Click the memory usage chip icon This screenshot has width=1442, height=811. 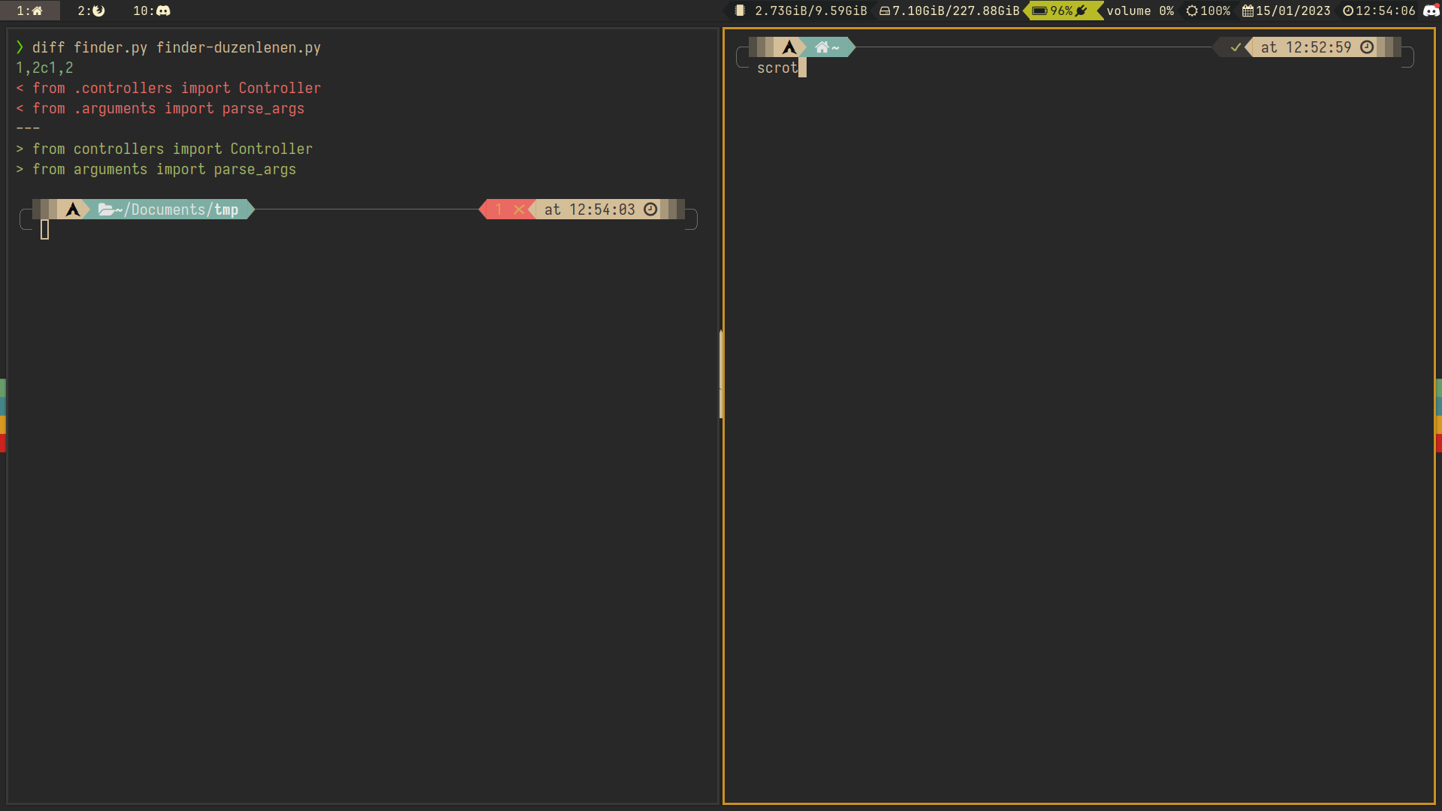[x=740, y=11]
